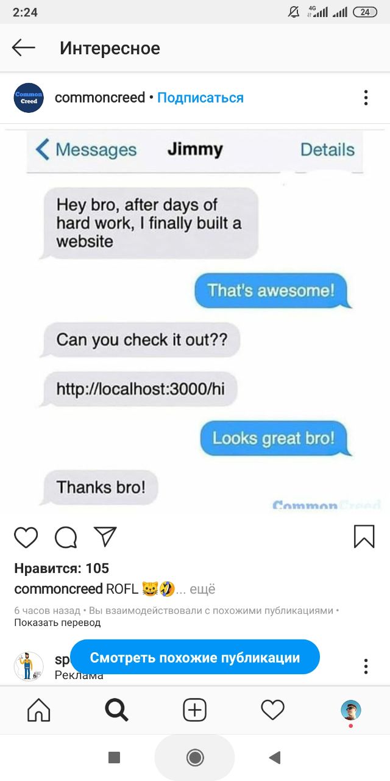Open your profile tab avatar
Screen dimensions: 390x781
click(x=350, y=710)
